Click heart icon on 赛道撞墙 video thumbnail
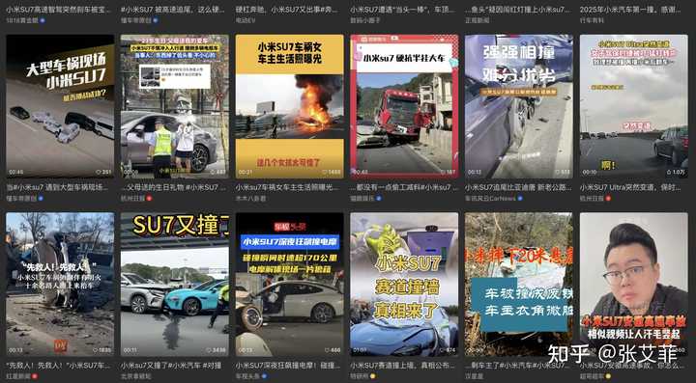Screen dimensions: 696x383 443,350
